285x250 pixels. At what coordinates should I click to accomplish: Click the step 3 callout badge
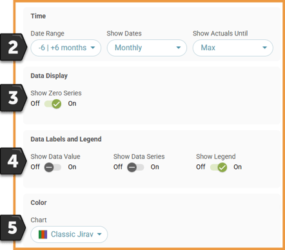pos(14,98)
